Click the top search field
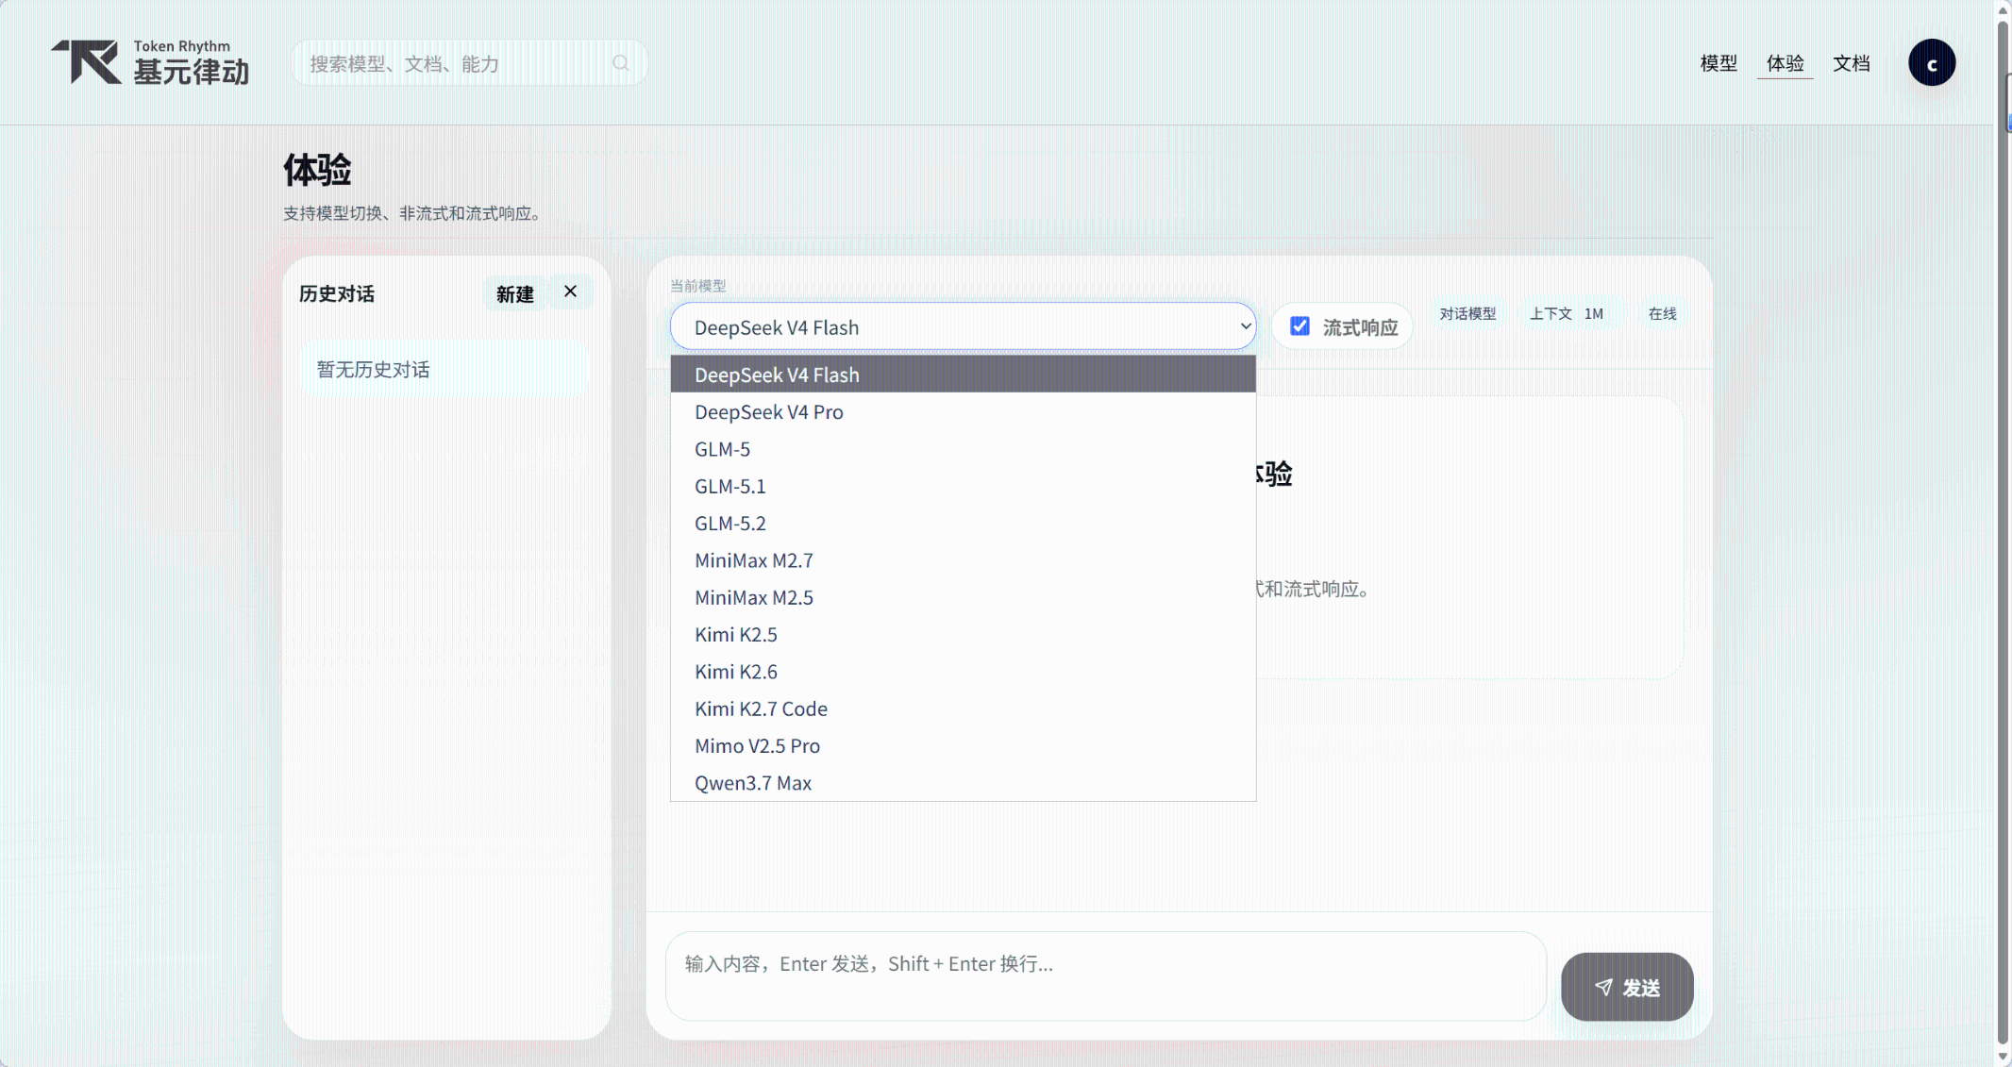 click(469, 63)
